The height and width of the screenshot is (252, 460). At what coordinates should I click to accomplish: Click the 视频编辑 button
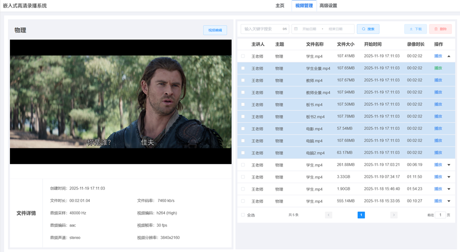[215, 30]
